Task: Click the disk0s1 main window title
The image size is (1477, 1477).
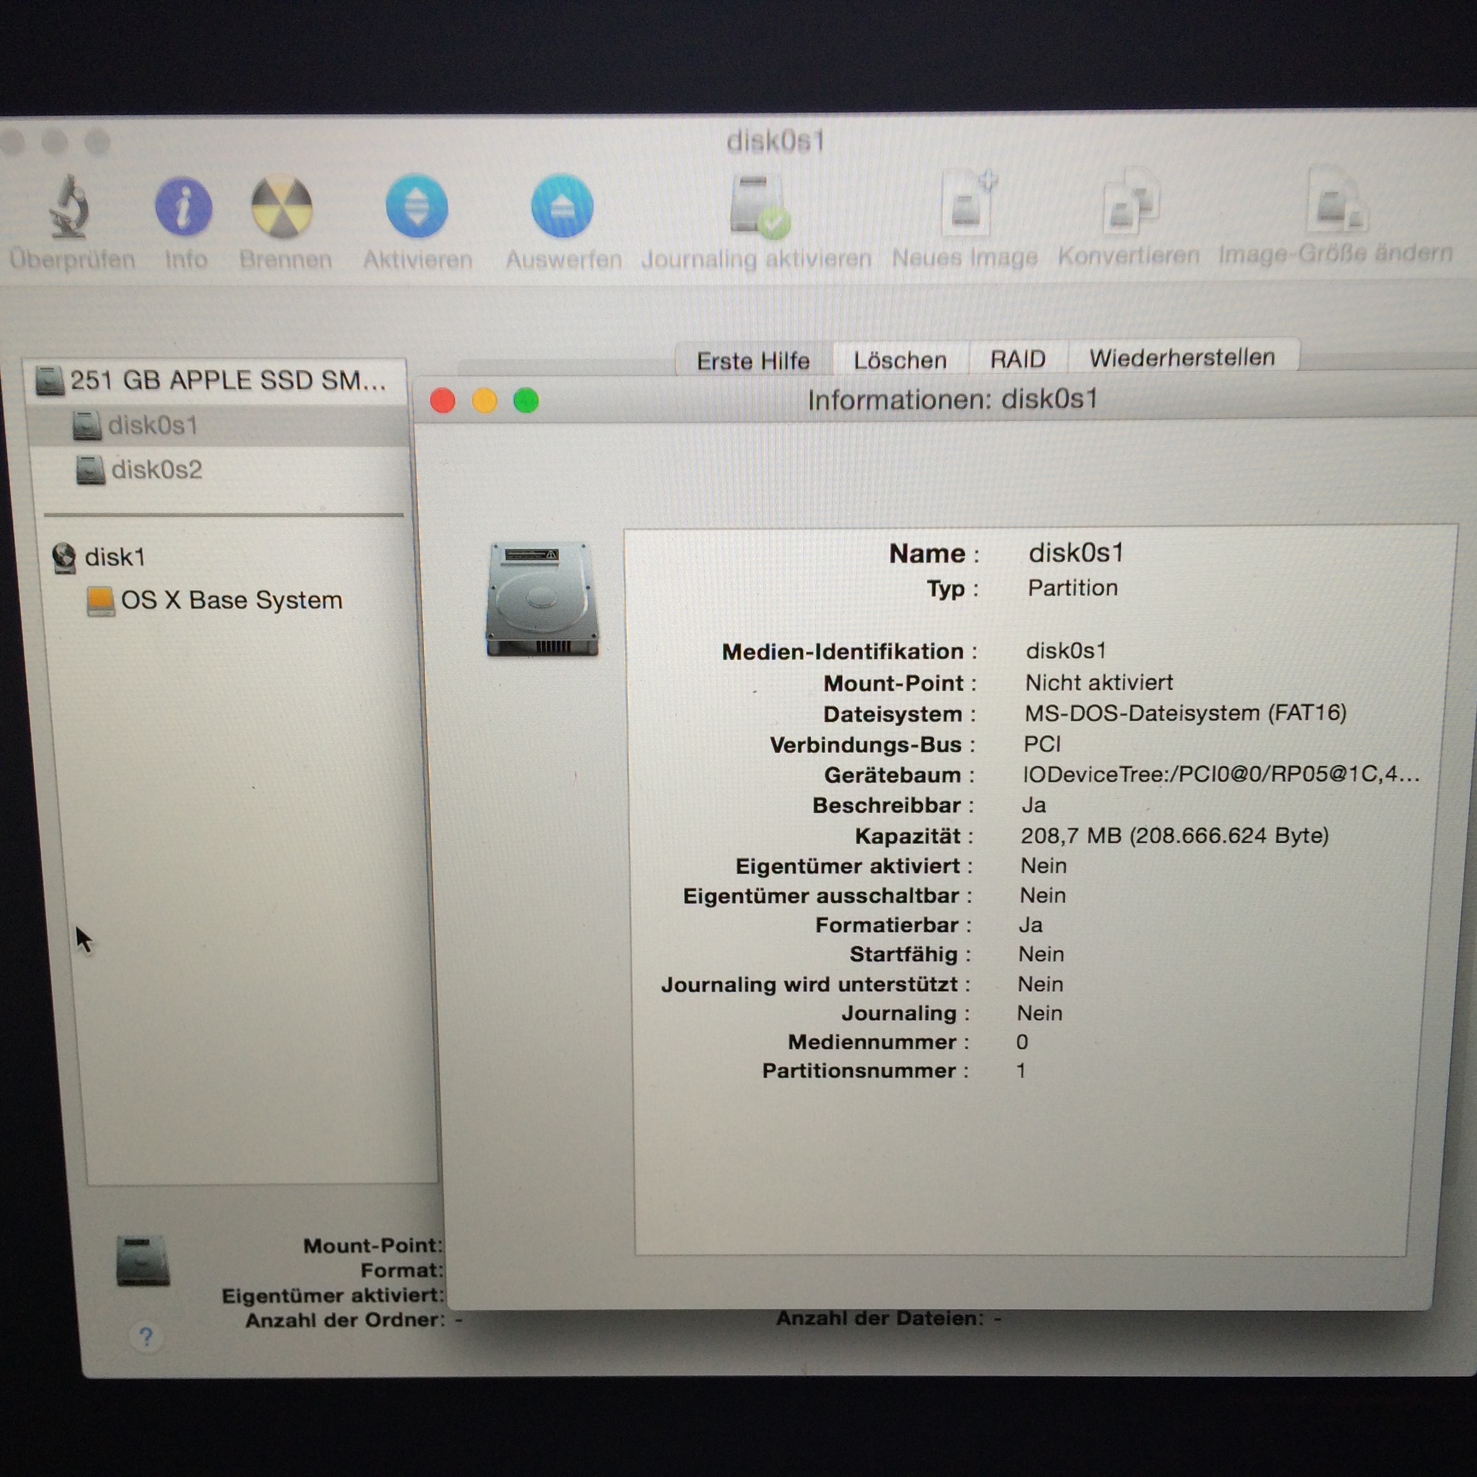Action: (x=775, y=141)
